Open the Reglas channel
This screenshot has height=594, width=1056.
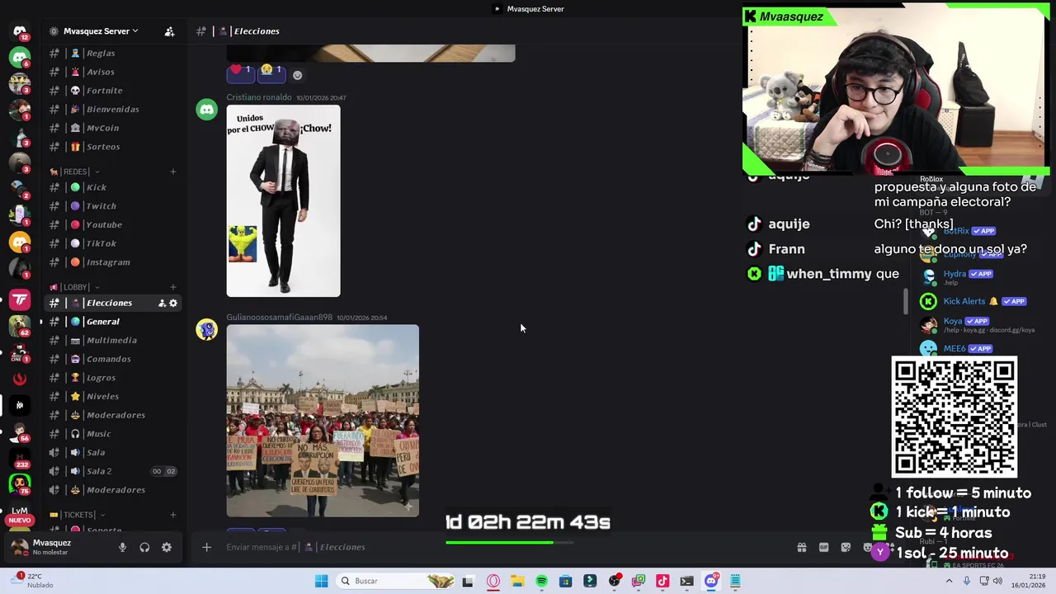coord(113,53)
